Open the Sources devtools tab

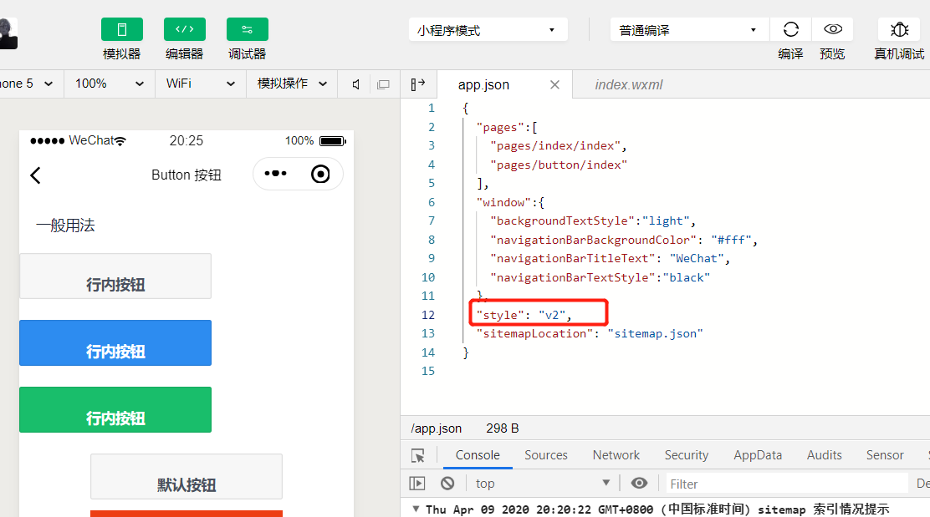click(x=545, y=455)
